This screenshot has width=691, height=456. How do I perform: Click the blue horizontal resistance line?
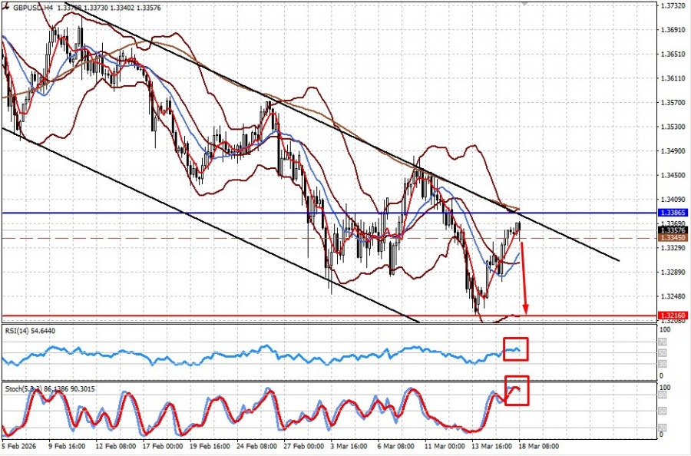(x=329, y=213)
